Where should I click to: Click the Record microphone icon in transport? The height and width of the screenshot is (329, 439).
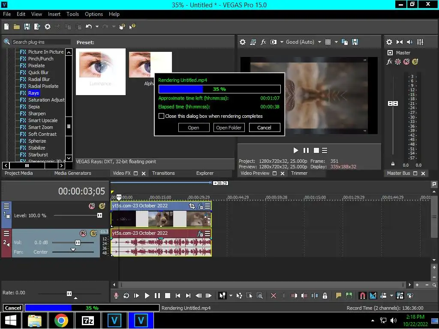[x=116, y=296]
